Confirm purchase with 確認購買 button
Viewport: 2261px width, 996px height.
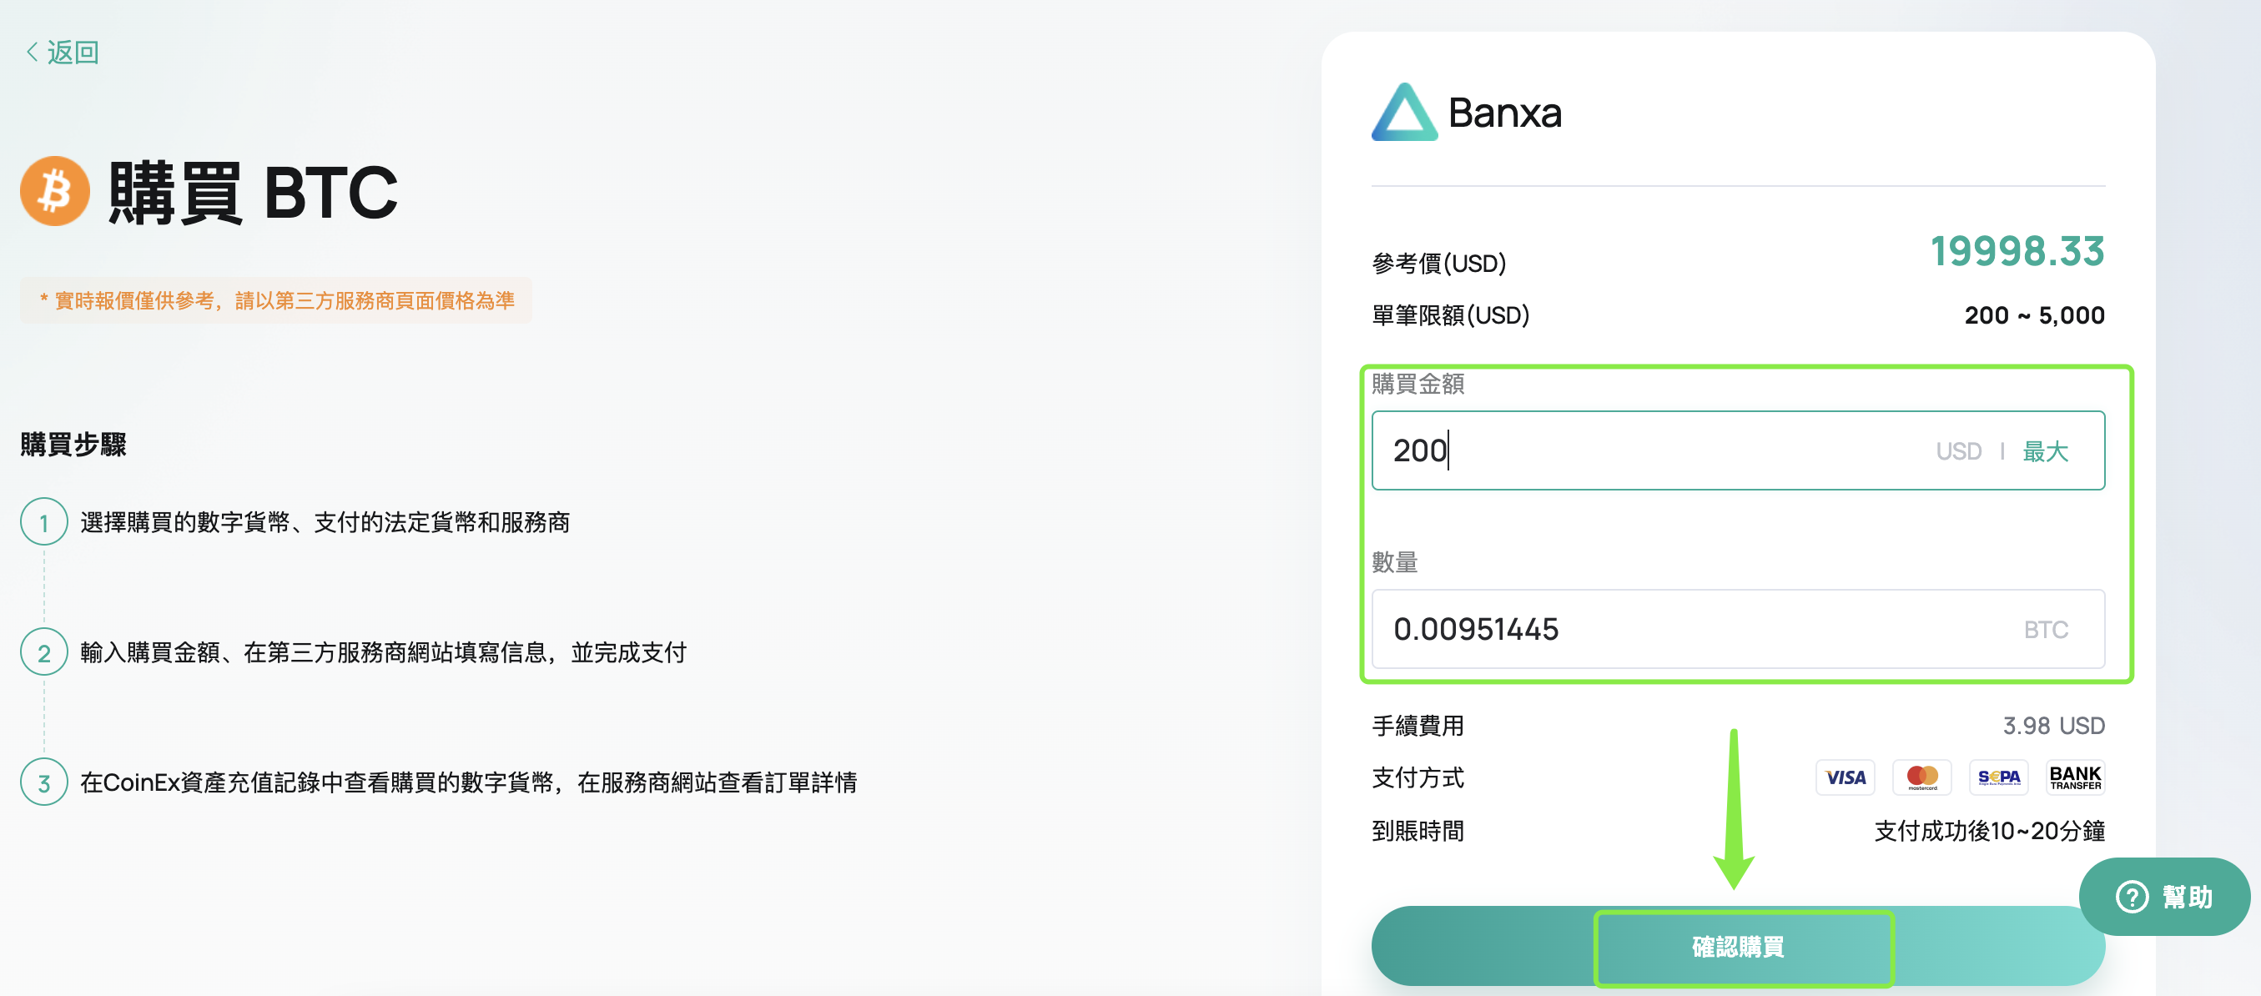tap(1738, 946)
